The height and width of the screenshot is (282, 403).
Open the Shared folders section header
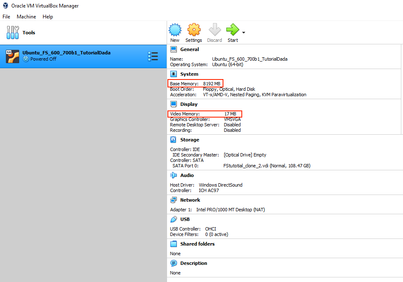click(197, 244)
